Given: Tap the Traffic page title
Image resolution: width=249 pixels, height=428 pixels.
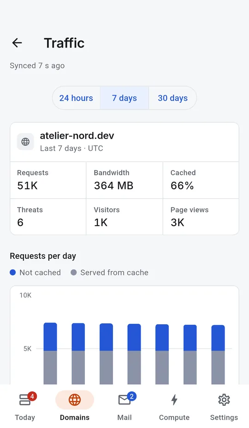Looking at the screenshot, I should point(64,43).
